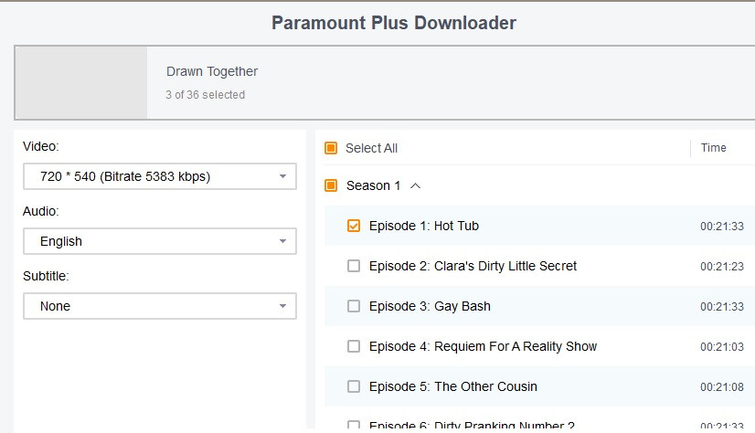The height and width of the screenshot is (433, 755).
Task: Open the Video quality dropdown
Action: pyautogui.click(x=159, y=176)
